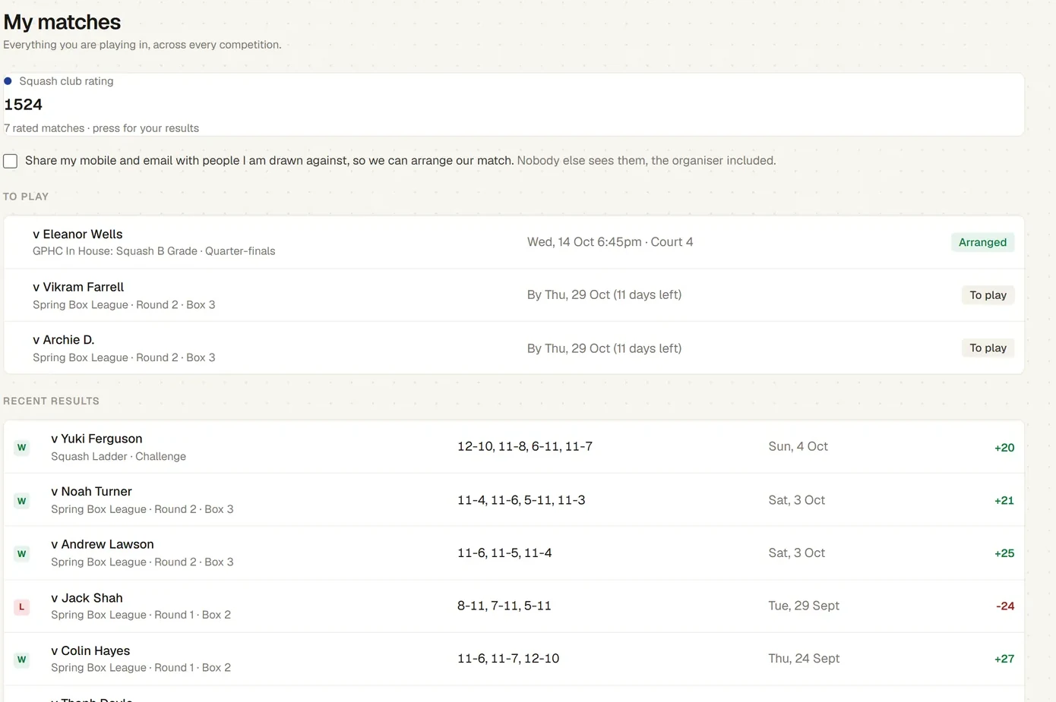Screen dimensions: 1056x702
Task: Click the score 11-6, 11-5, 11-4
Action: point(504,553)
